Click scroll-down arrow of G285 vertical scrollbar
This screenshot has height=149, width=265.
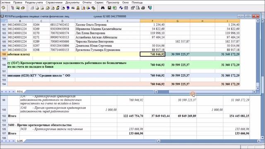(x=263, y=138)
